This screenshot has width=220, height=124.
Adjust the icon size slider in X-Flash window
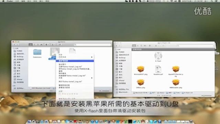pyautogui.click(x=206, y=96)
